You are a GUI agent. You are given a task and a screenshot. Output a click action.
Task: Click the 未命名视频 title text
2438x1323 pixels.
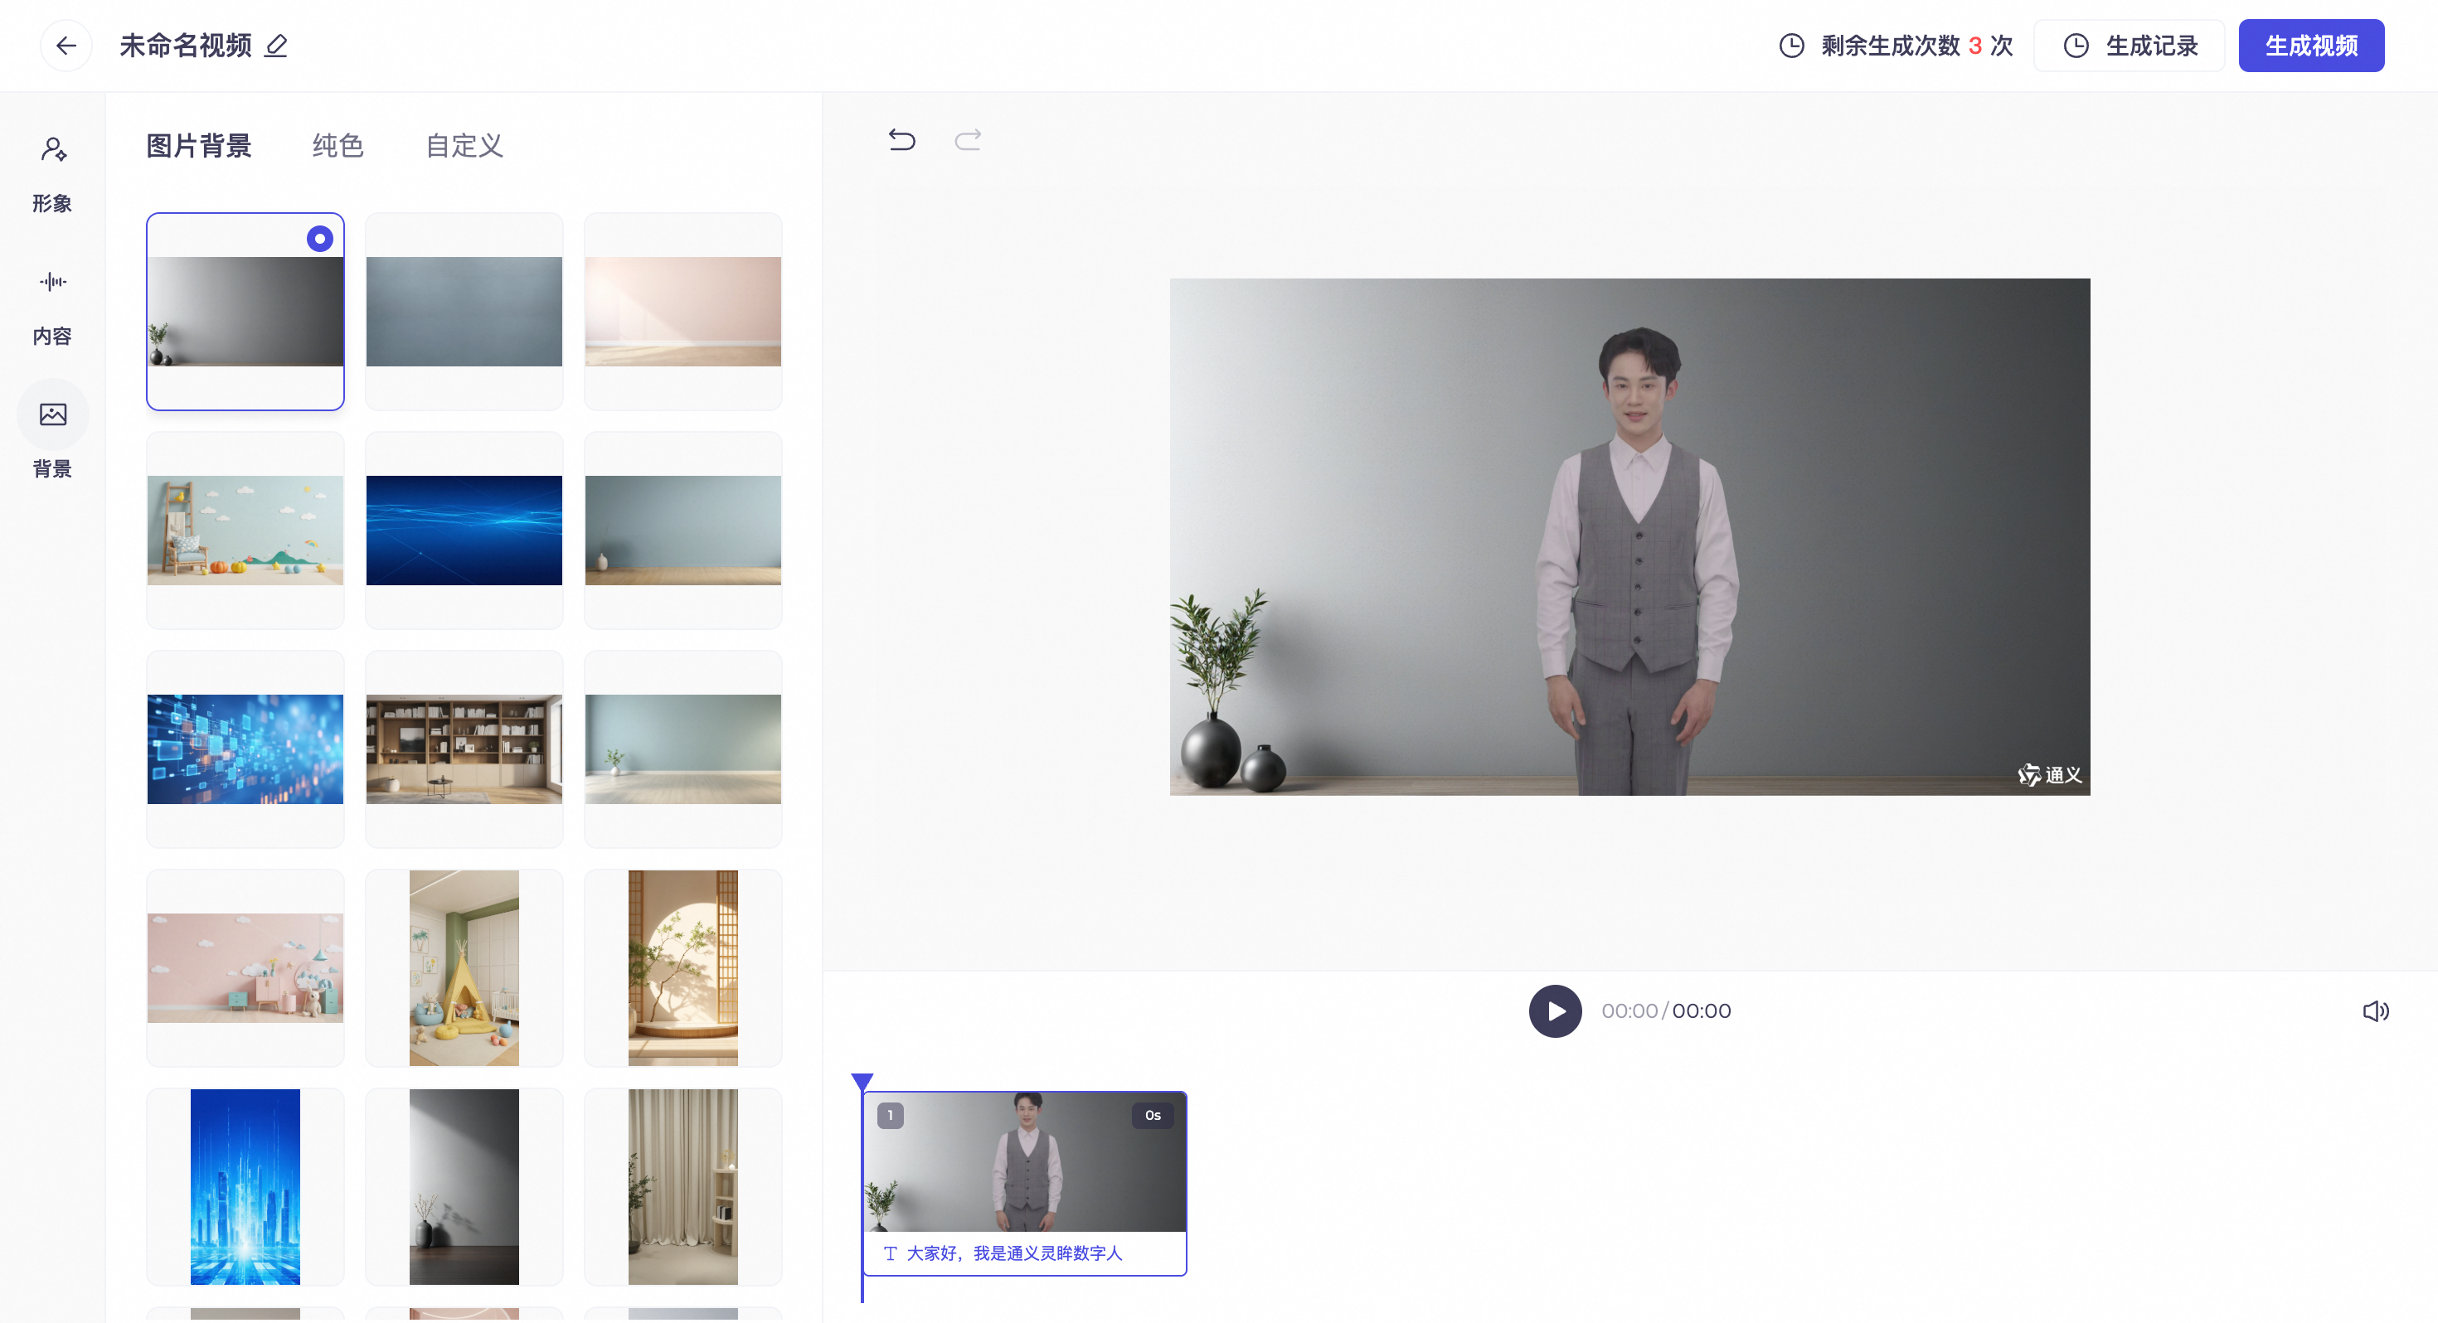point(186,46)
